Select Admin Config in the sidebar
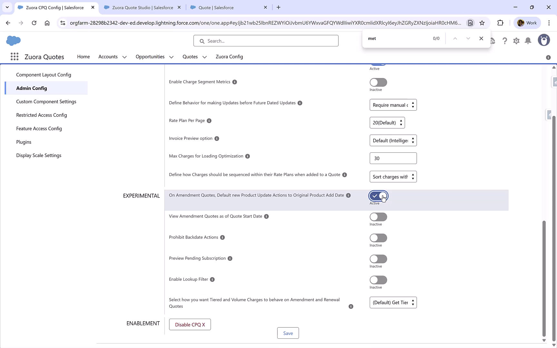Image resolution: width=557 pixels, height=348 pixels. [32, 88]
